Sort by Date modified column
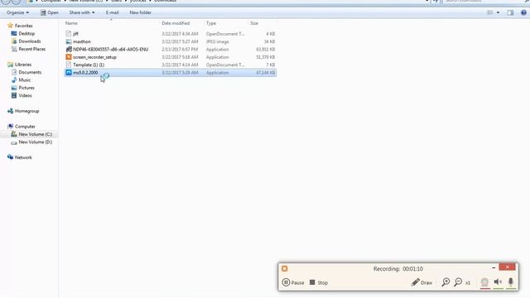Screen dimensions: 530x298 click(176, 23)
